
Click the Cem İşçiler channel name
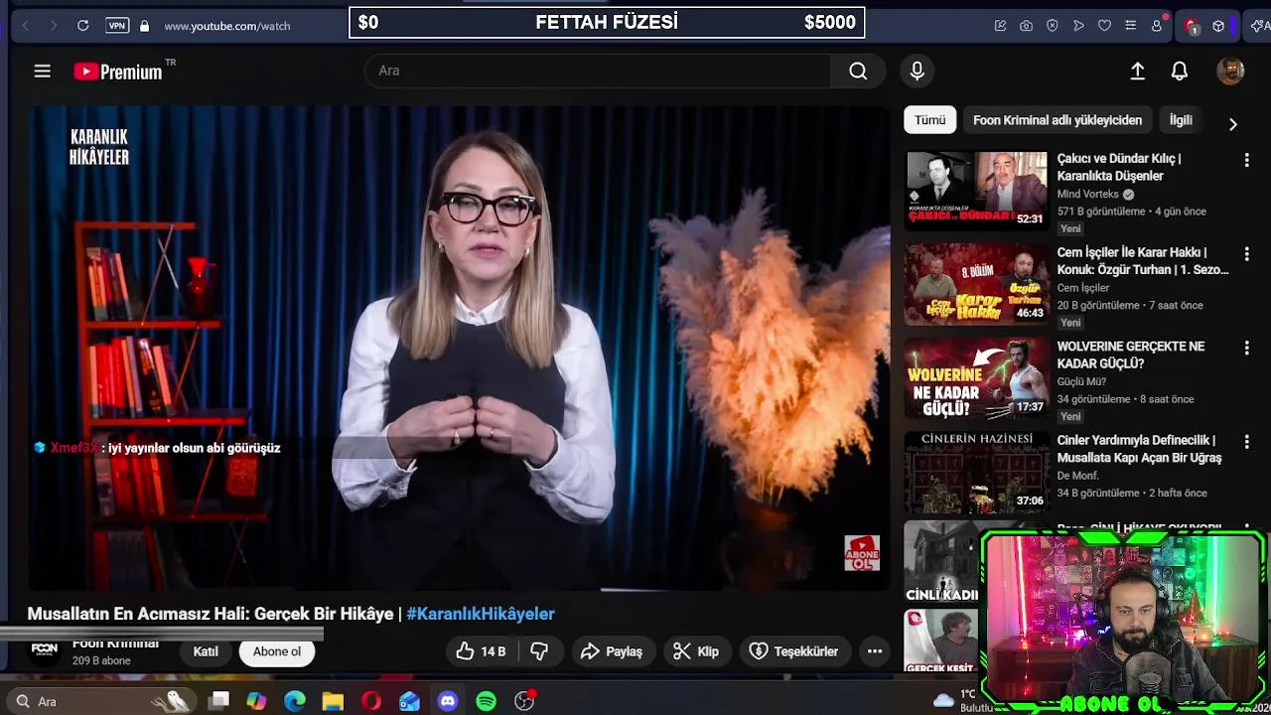pos(1083,288)
